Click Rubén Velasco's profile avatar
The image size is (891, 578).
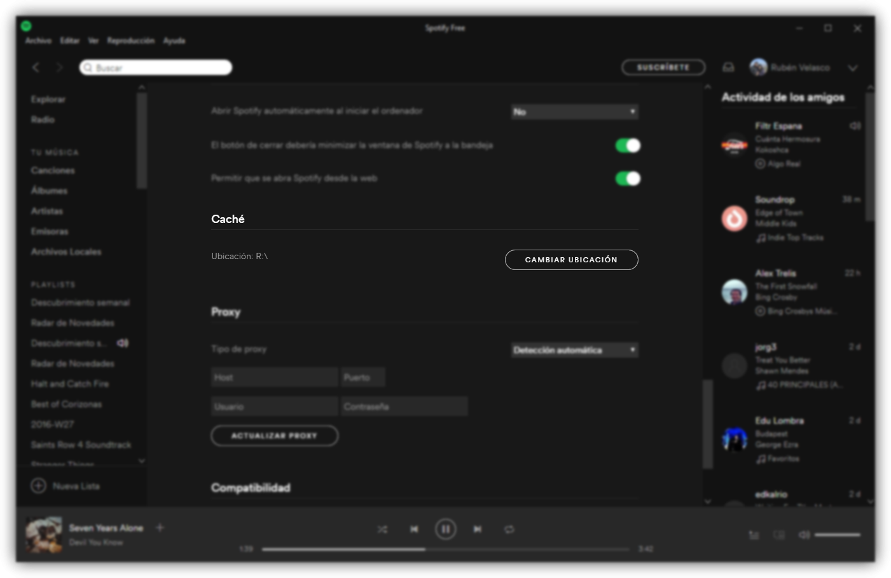758,67
